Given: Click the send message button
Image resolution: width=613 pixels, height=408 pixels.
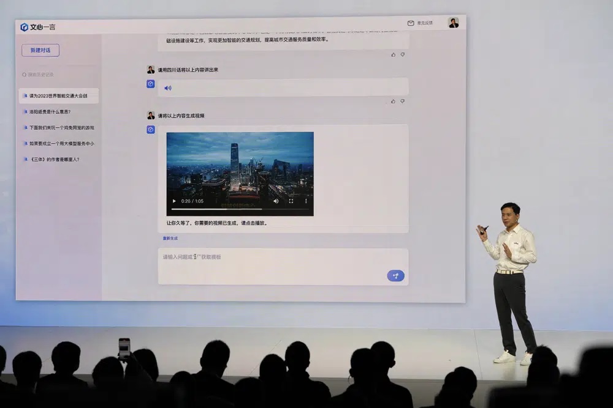Looking at the screenshot, I should pyautogui.click(x=395, y=276).
